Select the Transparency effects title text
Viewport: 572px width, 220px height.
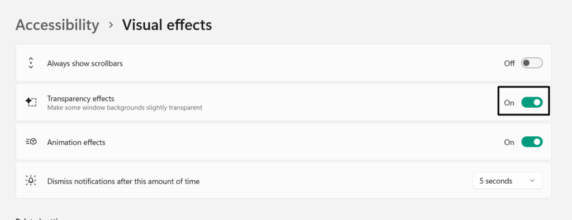click(80, 98)
